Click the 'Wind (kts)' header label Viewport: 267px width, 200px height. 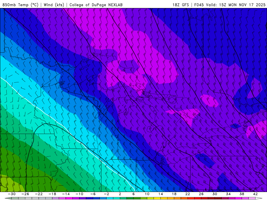click(x=54, y=5)
